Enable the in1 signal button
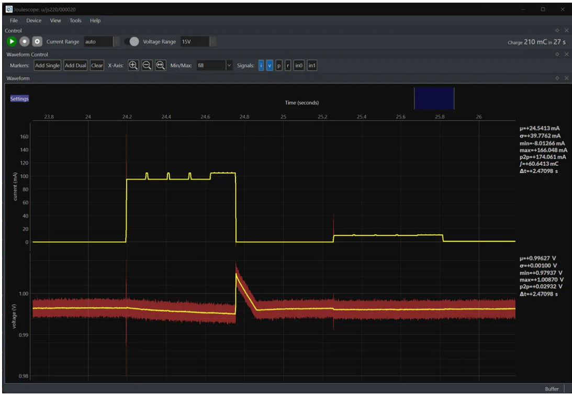 [x=312, y=65]
